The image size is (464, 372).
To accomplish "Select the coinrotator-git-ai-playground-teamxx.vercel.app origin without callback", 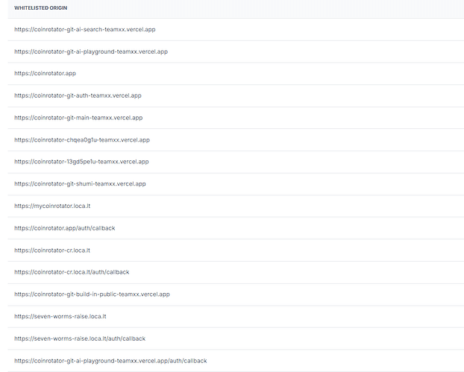I will 91,51.
